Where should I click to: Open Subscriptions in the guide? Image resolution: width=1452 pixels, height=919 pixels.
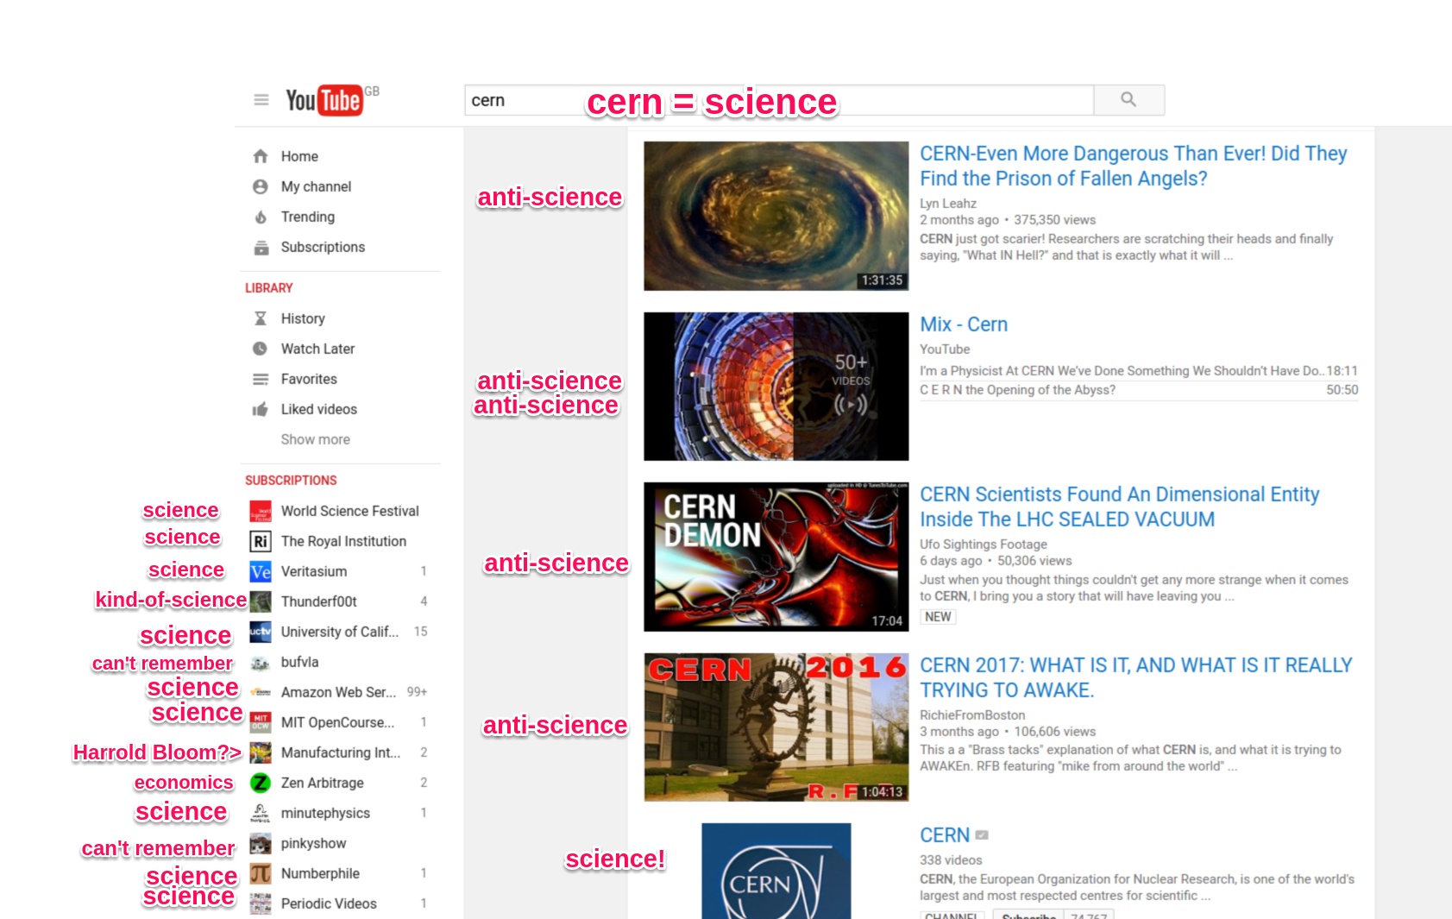click(x=323, y=247)
